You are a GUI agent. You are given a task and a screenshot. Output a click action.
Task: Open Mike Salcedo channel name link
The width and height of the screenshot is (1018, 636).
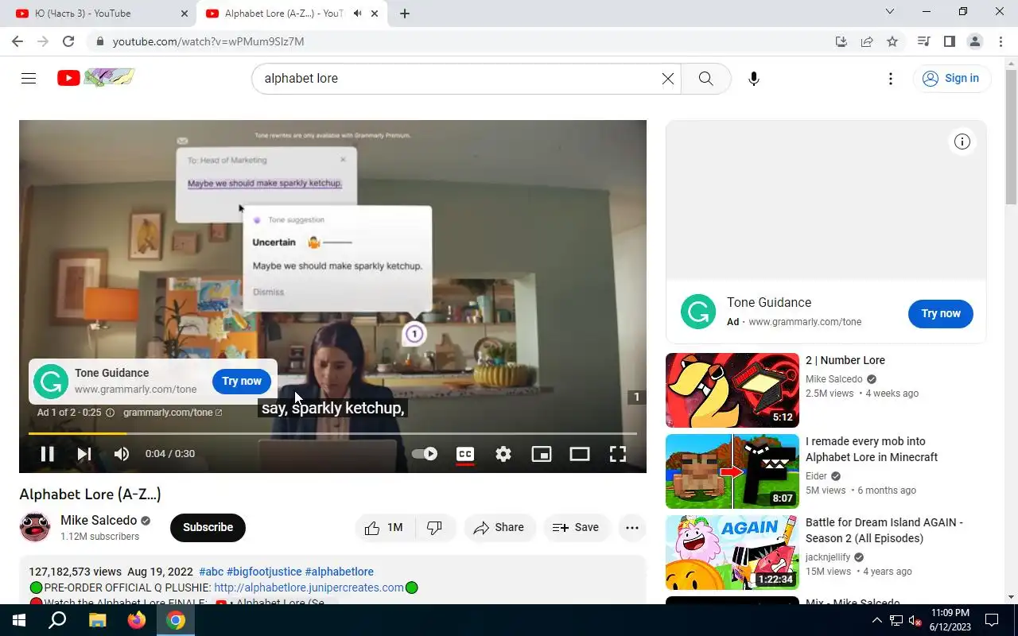coord(99,520)
